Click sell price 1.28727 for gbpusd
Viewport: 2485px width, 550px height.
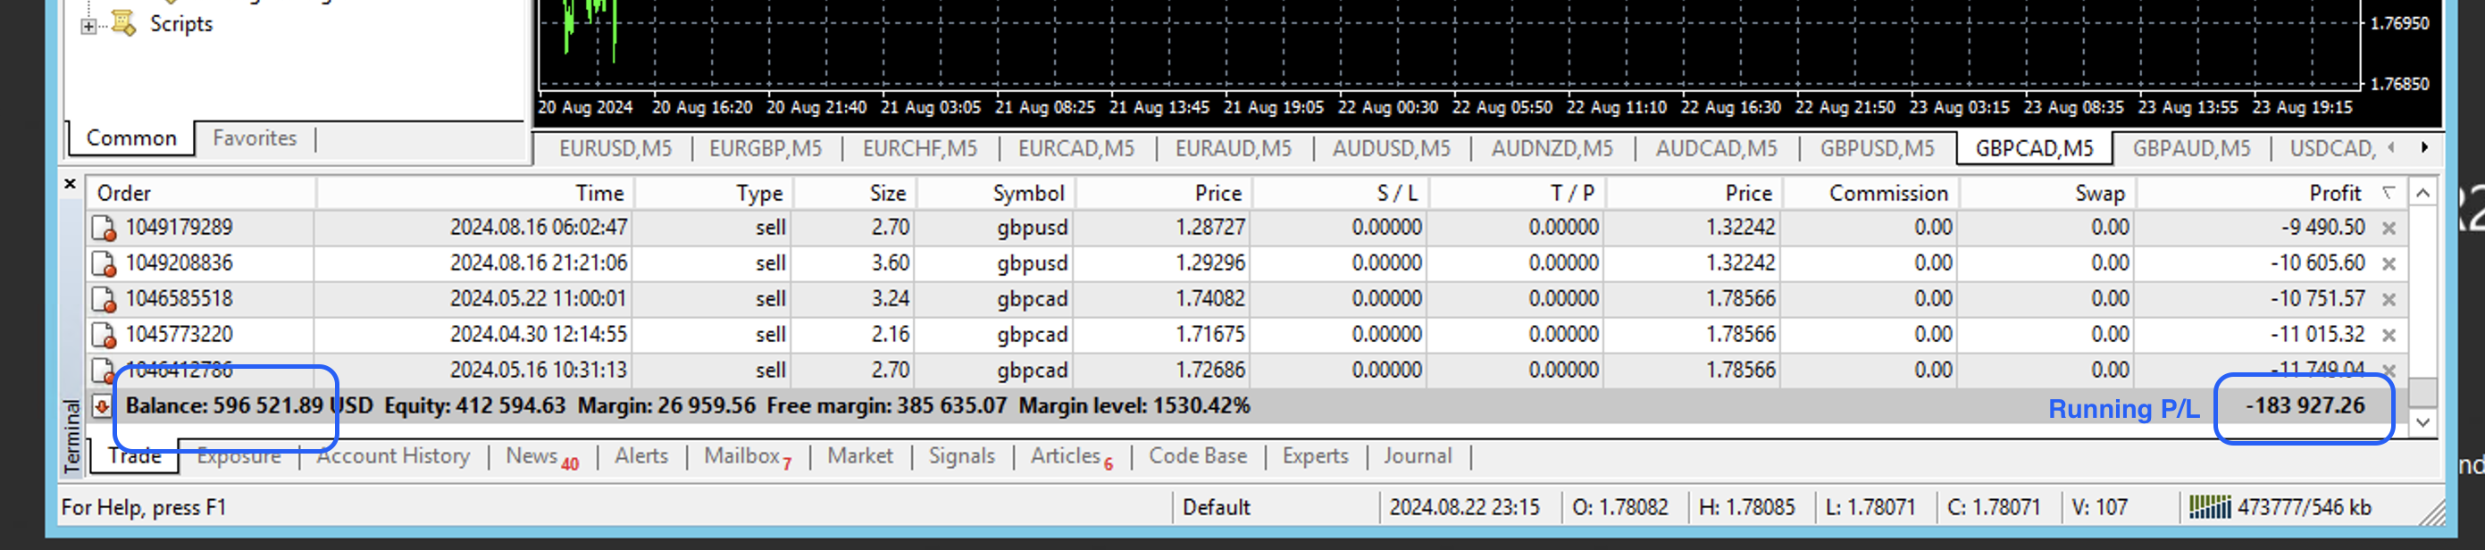point(1209,228)
